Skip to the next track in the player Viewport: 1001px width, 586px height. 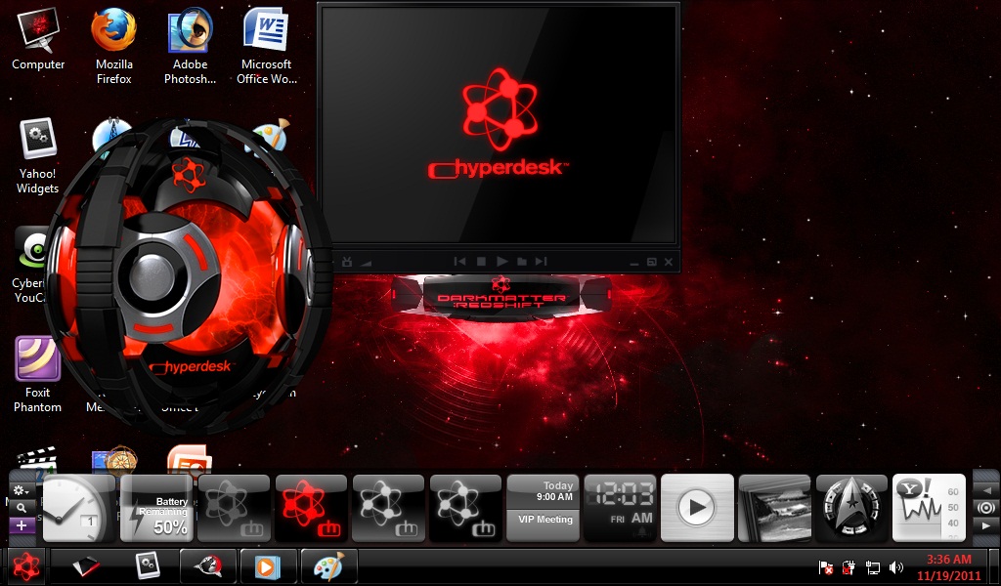pyautogui.click(x=542, y=262)
